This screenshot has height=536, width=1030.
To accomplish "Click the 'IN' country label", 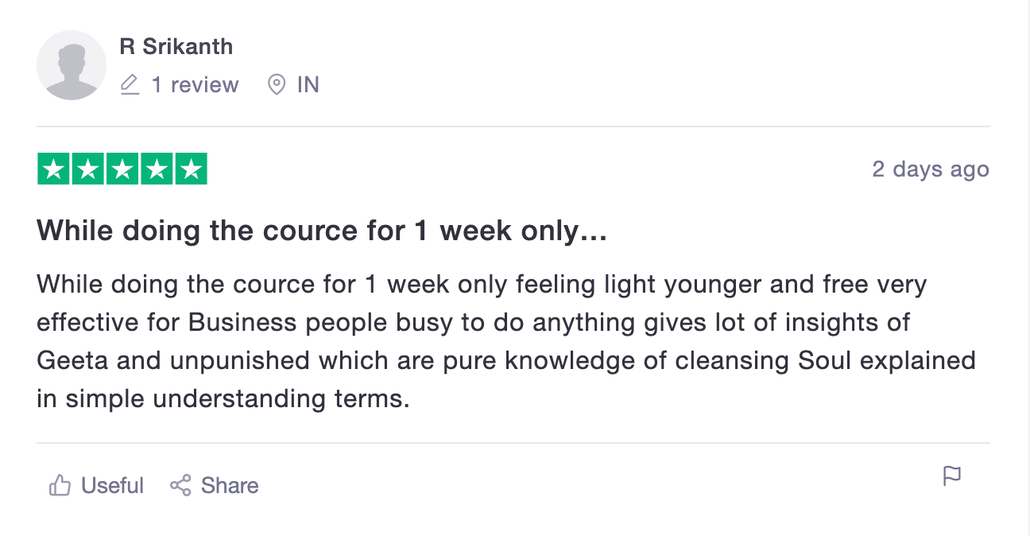I will pos(308,84).
